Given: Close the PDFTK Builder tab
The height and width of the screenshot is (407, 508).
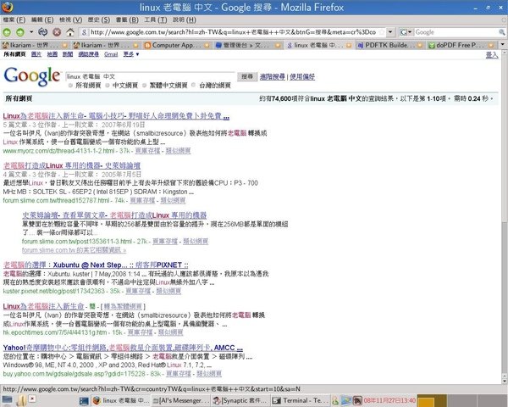Looking at the screenshot, I should click(x=420, y=45).
